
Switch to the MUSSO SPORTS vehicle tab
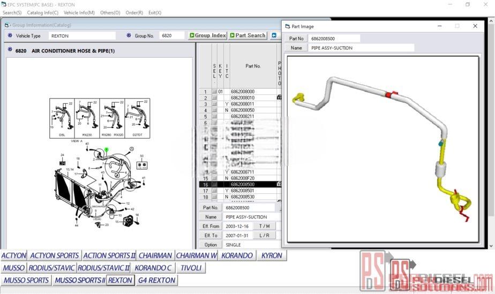click(x=26, y=280)
